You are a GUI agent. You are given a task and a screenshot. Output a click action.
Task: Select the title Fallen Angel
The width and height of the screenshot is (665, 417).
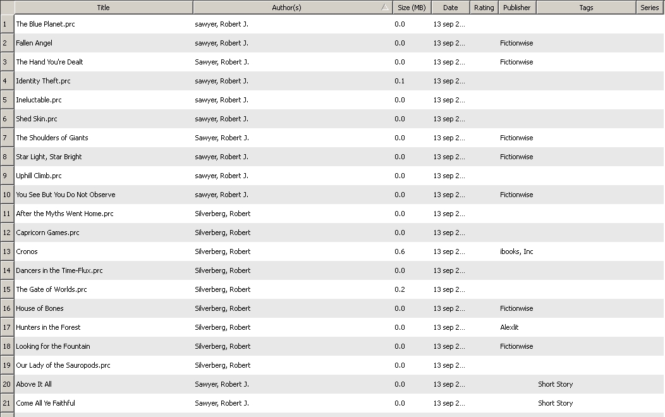click(34, 43)
